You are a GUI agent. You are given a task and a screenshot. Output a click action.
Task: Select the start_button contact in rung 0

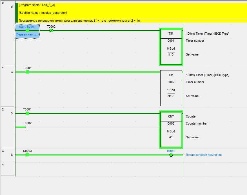tap(27, 31)
